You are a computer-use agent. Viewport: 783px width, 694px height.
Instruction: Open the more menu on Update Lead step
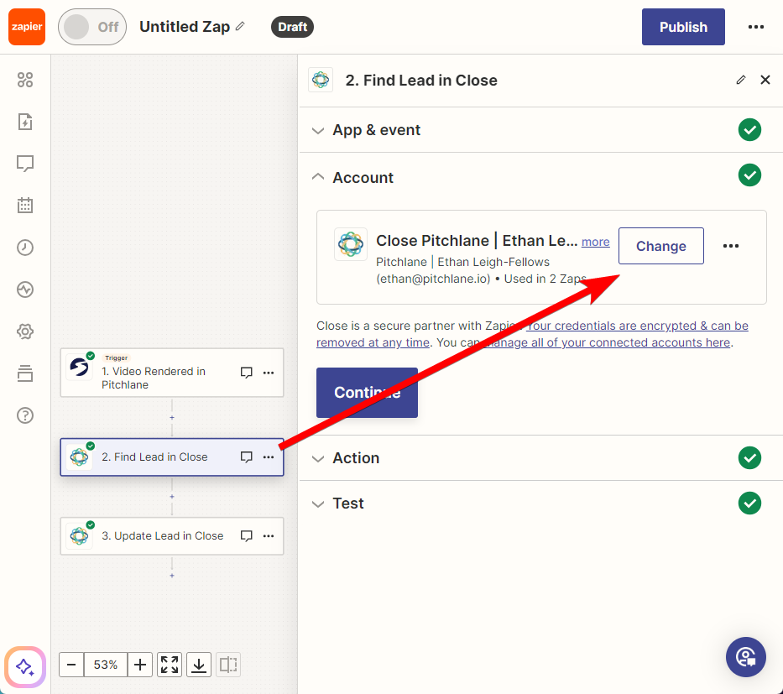pos(269,535)
